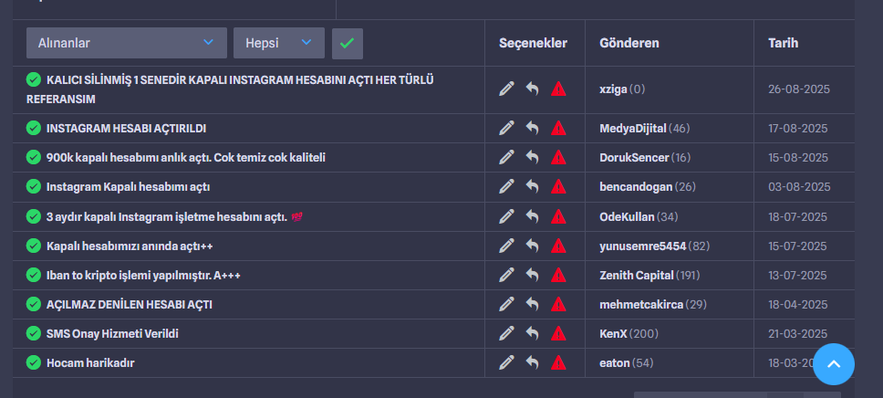Click the blue scroll-to-top arrow button

pos(834,364)
